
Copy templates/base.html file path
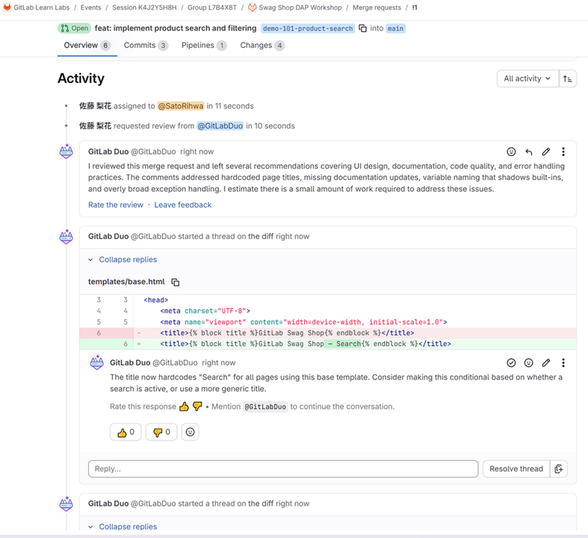click(x=175, y=282)
